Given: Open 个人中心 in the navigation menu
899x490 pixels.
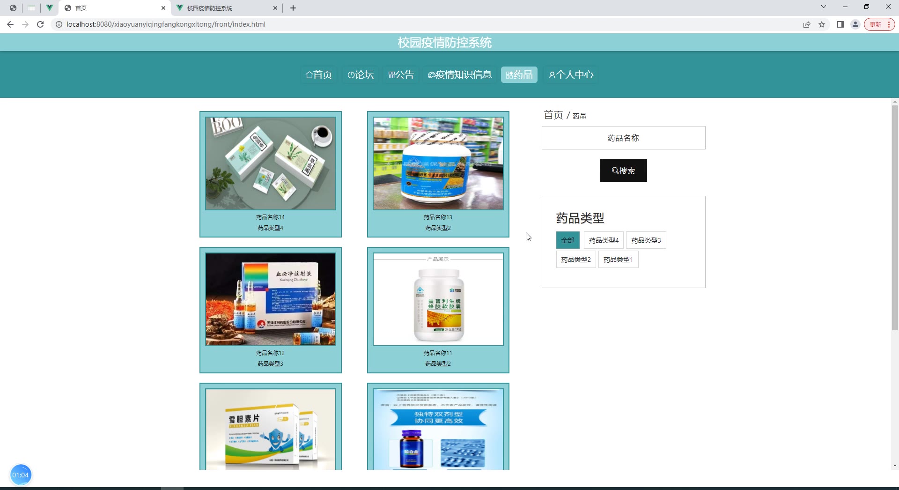Looking at the screenshot, I should tap(571, 75).
